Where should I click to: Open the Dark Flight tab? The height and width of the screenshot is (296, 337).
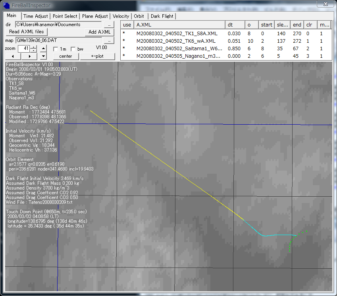tap(162, 16)
